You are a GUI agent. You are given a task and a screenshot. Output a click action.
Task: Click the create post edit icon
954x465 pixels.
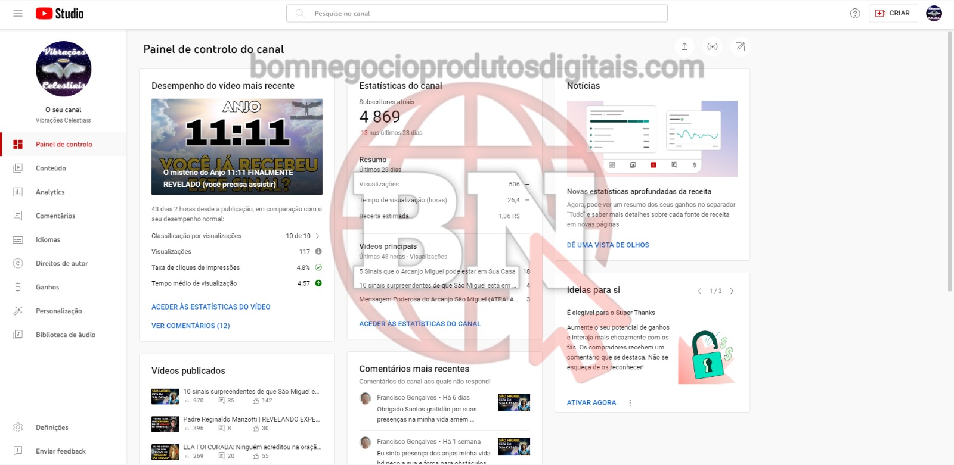pos(740,46)
